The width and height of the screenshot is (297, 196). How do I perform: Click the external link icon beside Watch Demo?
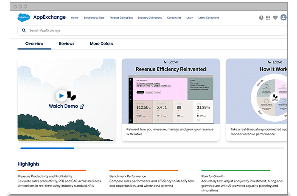82,106
